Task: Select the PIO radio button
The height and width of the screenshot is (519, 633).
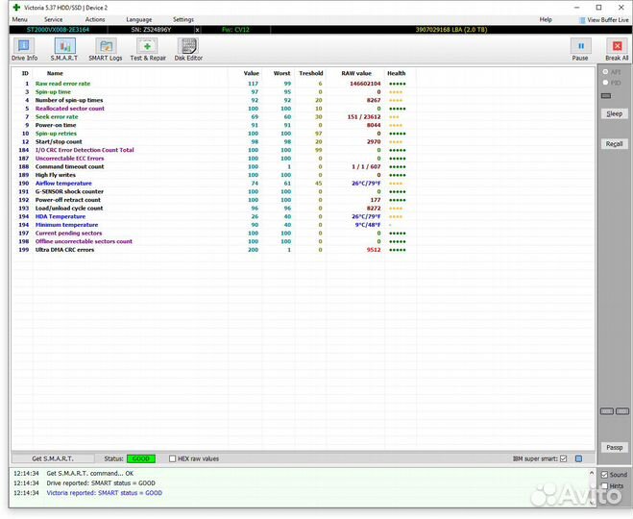Action: (605, 83)
